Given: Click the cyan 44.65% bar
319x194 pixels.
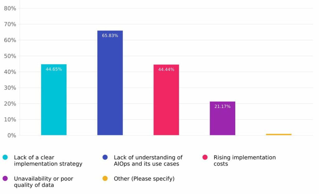Looking at the screenshot, I should (x=54, y=103).
